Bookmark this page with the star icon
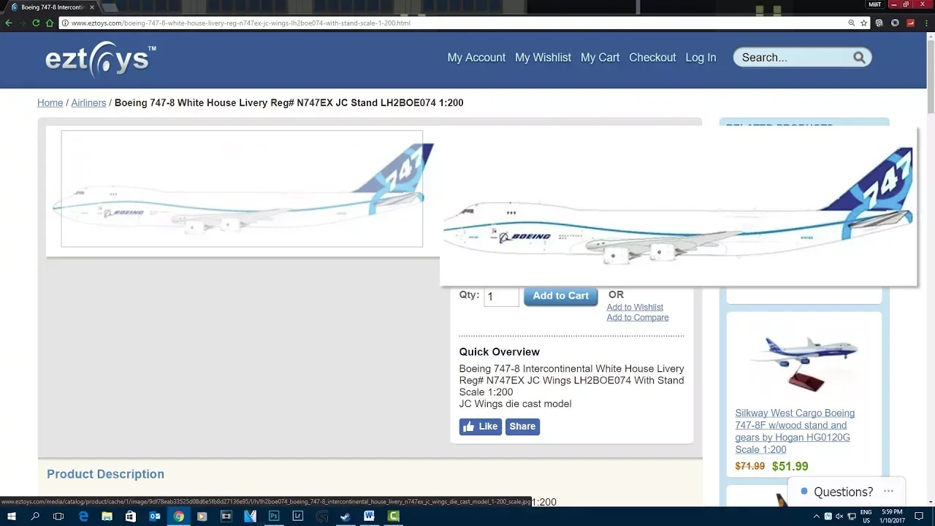Image resolution: width=935 pixels, height=526 pixels. click(863, 23)
